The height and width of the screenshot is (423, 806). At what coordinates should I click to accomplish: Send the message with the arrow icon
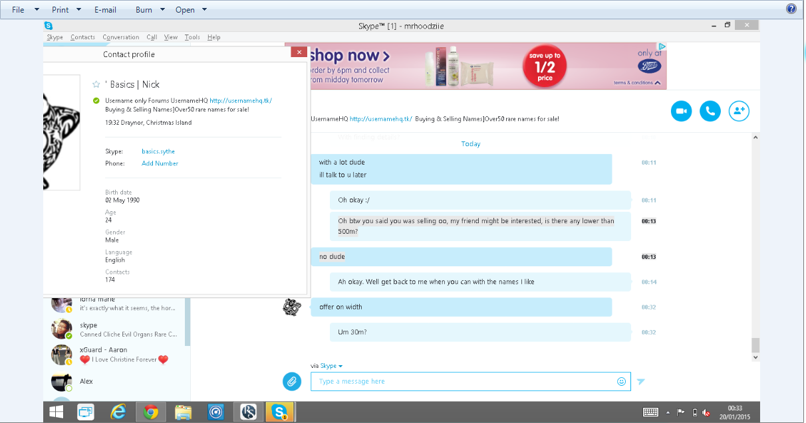[x=640, y=381]
